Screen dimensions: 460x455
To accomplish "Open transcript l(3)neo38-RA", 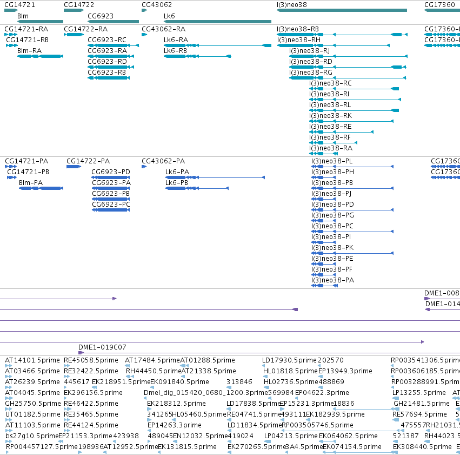I will (x=330, y=148).
